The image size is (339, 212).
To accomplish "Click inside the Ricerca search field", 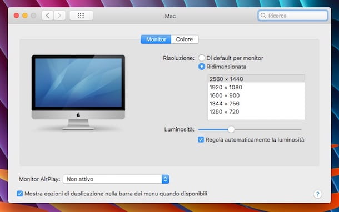I will pos(293,16).
